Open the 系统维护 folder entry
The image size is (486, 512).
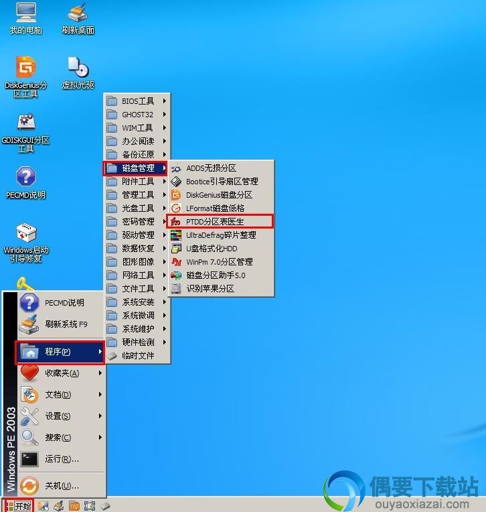pyautogui.click(x=137, y=328)
